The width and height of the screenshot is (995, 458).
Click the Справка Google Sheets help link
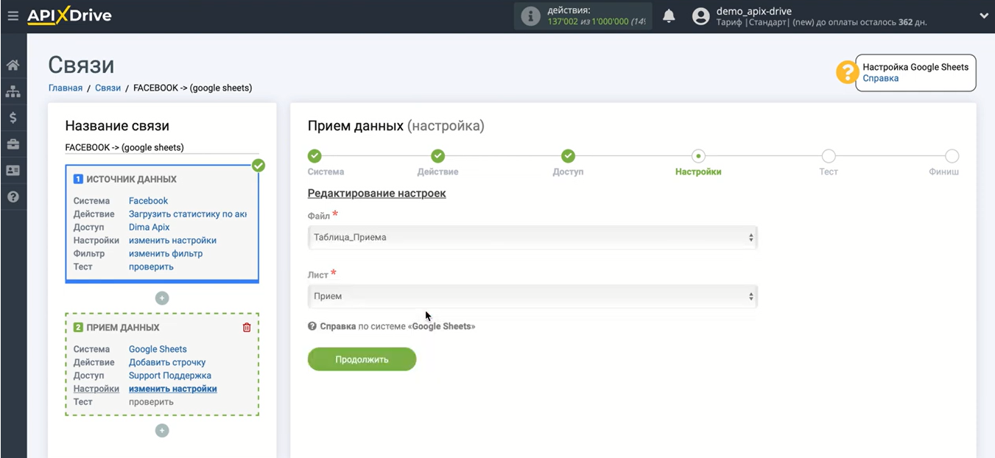(x=398, y=326)
